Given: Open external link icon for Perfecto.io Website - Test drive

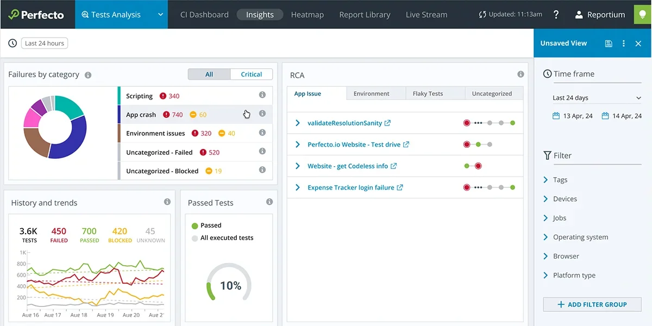Looking at the screenshot, I should click(x=406, y=145).
